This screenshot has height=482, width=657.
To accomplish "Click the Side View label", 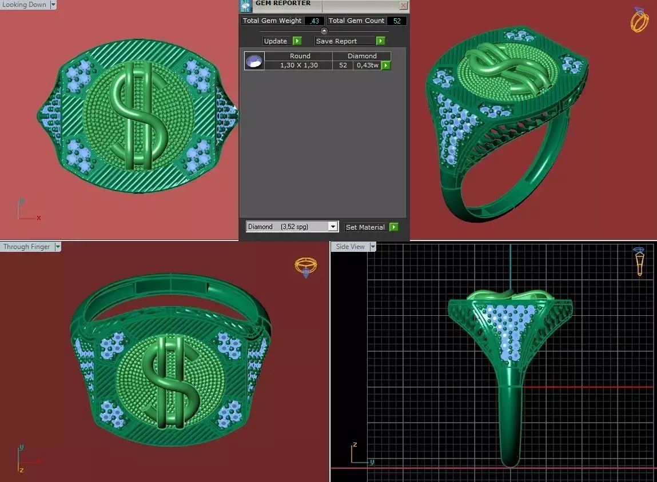I will tap(351, 247).
